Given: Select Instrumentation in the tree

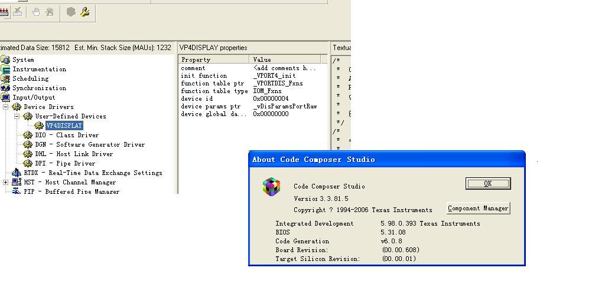Looking at the screenshot, I should click(x=40, y=70).
